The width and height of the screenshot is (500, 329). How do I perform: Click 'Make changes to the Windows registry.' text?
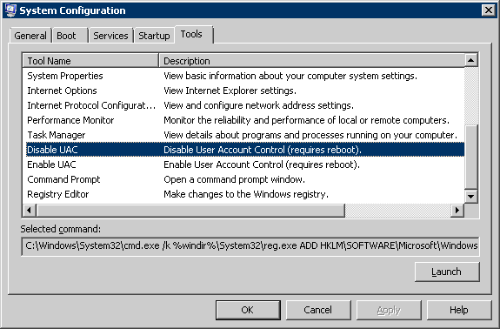tap(246, 194)
